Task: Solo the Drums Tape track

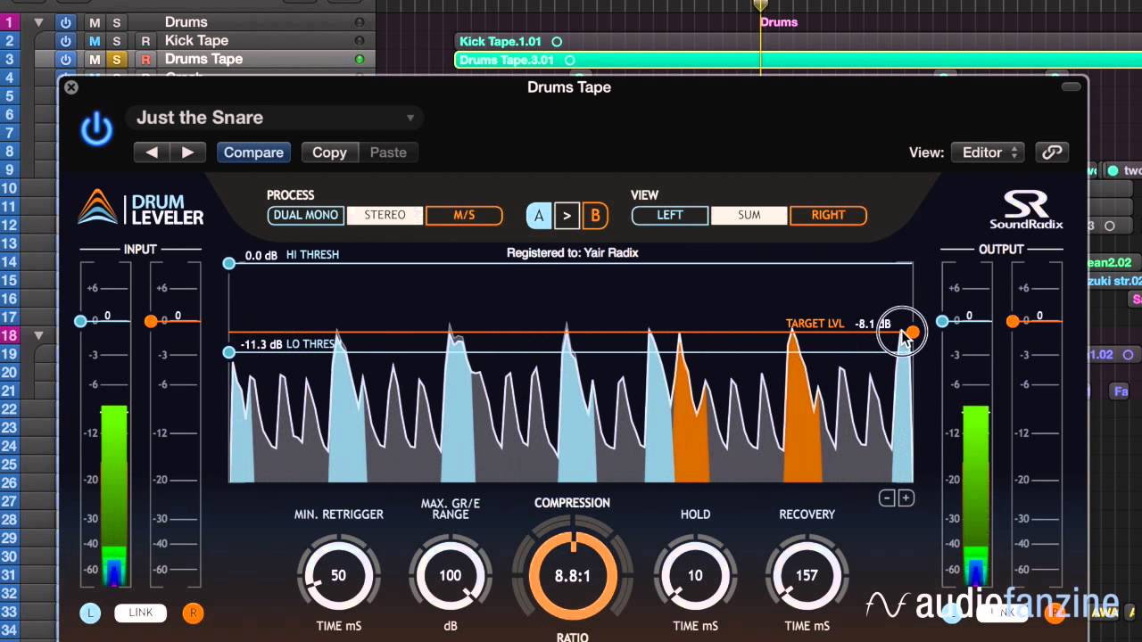Action: click(x=116, y=60)
